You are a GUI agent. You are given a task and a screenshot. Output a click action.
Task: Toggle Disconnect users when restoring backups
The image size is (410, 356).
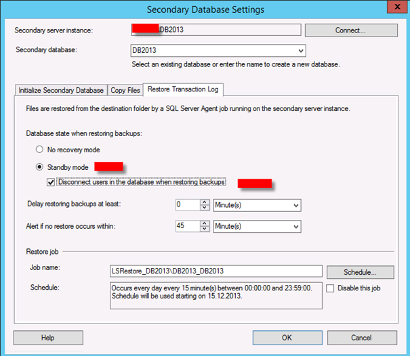pyautogui.click(x=52, y=183)
